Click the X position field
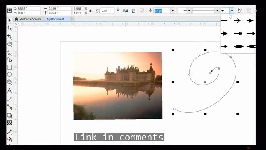Image resolution: width=266 pixels, height=150 pixels. (x=29, y=9)
